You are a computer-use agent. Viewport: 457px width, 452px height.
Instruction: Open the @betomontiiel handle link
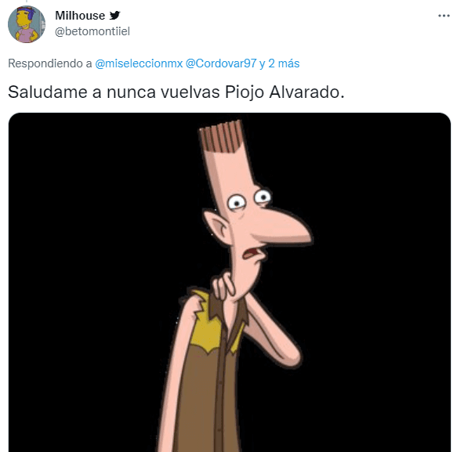coord(92,31)
